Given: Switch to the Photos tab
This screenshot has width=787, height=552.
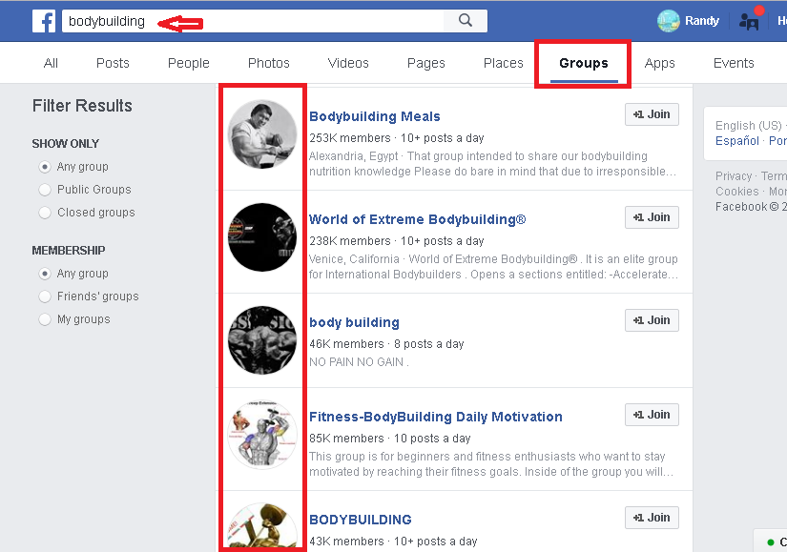Looking at the screenshot, I should point(269,63).
